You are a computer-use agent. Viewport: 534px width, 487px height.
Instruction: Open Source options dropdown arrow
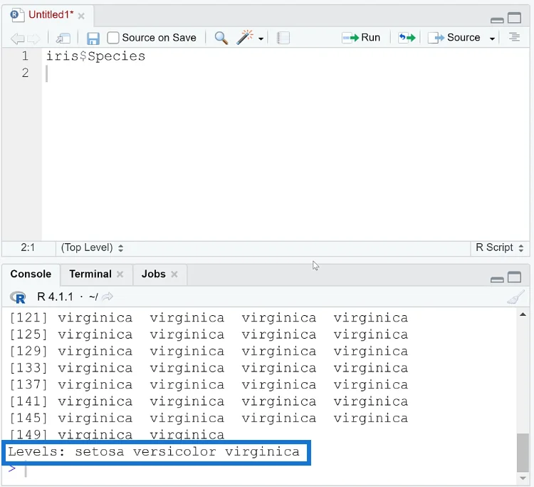492,39
